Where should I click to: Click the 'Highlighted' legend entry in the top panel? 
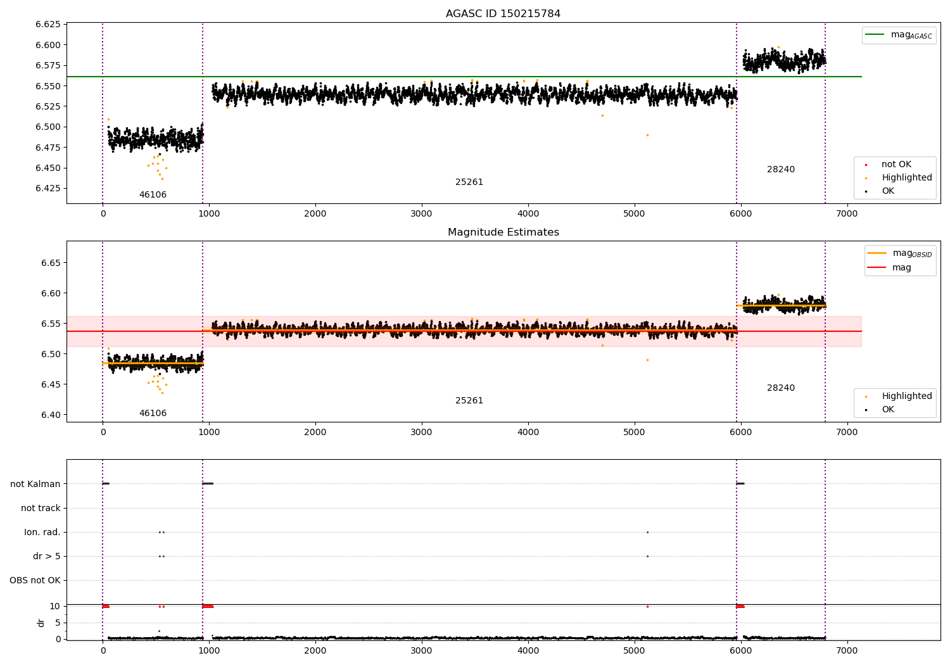(907, 178)
